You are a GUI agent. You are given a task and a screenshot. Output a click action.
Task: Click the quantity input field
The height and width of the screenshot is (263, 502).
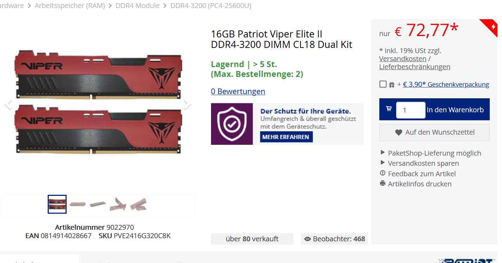point(411,110)
